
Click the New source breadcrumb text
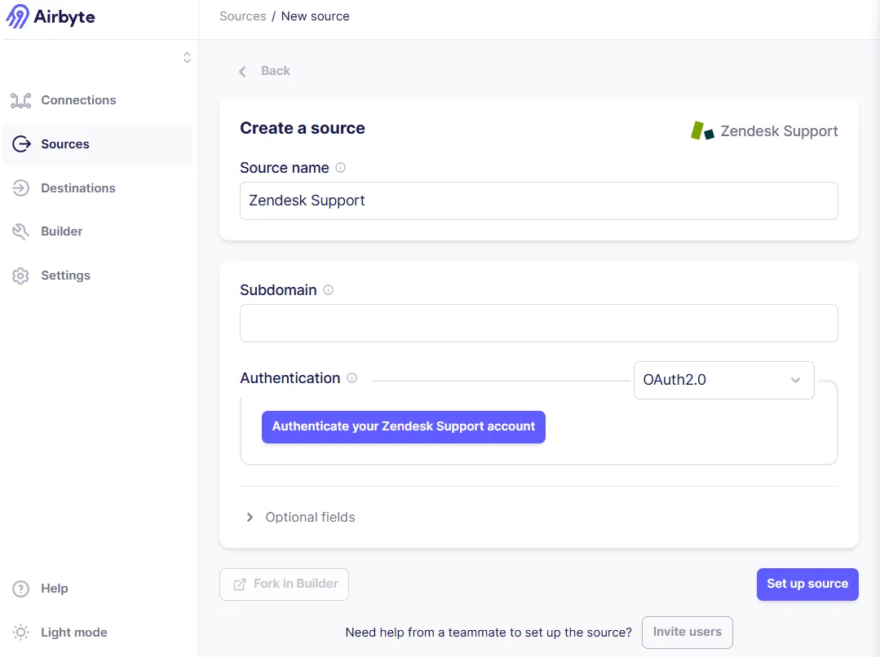pos(316,16)
